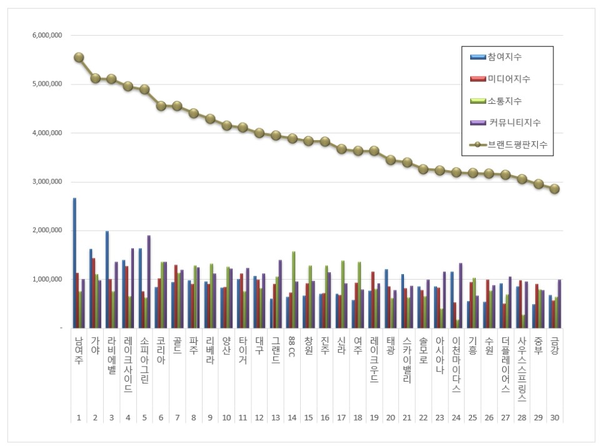This screenshot has width=604, height=448.
Task: Click the 브랜드평판지수 legend label
Action: 517,145
